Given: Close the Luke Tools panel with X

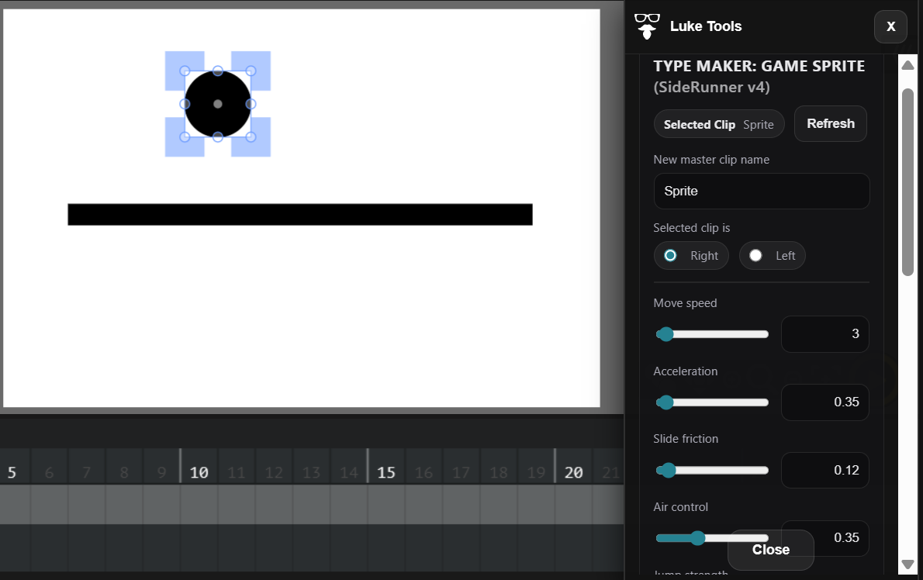Looking at the screenshot, I should (x=890, y=26).
